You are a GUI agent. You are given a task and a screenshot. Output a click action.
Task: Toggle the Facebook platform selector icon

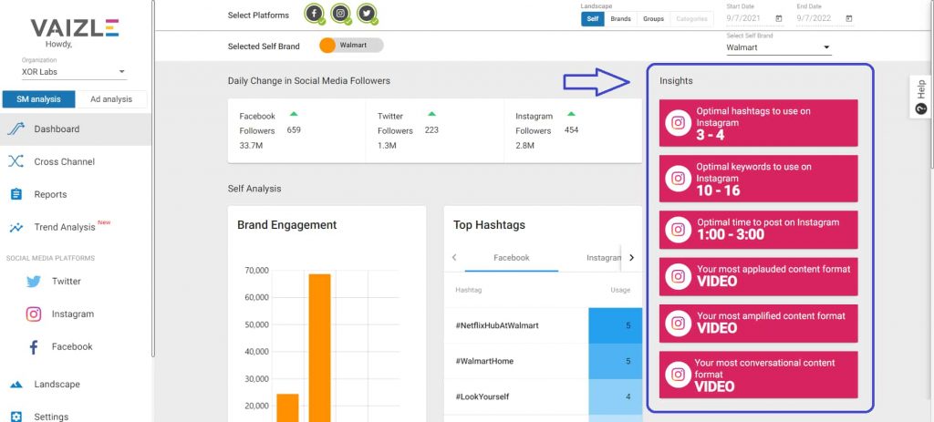click(x=314, y=13)
